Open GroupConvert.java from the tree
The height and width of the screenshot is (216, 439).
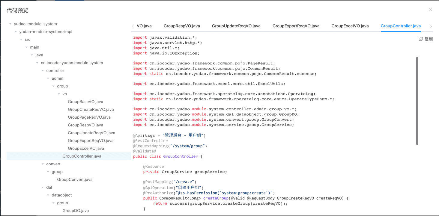pyautogui.click(x=75, y=180)
